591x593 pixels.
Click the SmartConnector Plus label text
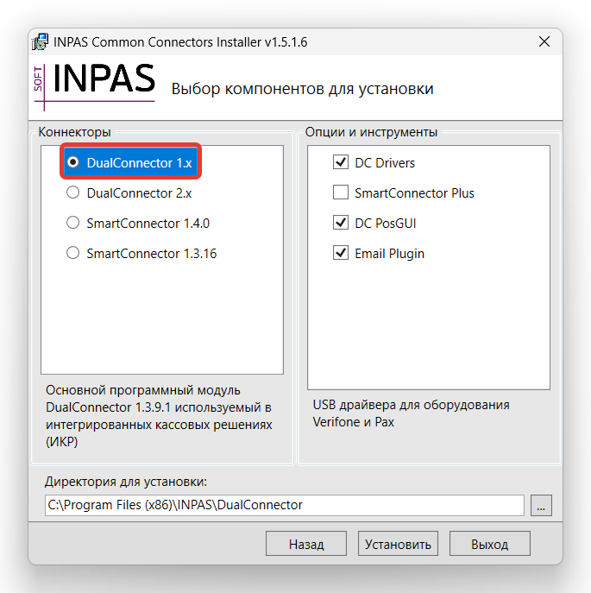pos(414,192)
